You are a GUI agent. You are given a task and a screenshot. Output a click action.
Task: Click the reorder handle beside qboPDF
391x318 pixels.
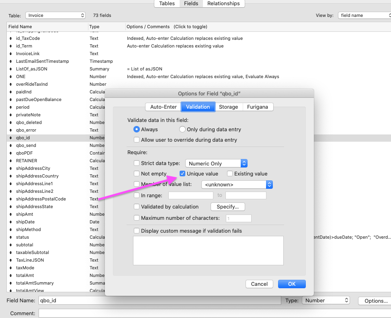pyautogui.click(x=11, y=153)
